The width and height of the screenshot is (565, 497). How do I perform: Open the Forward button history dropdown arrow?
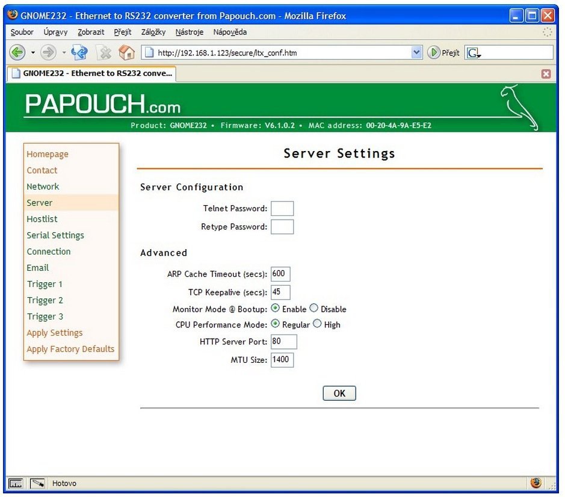(63, 53)
